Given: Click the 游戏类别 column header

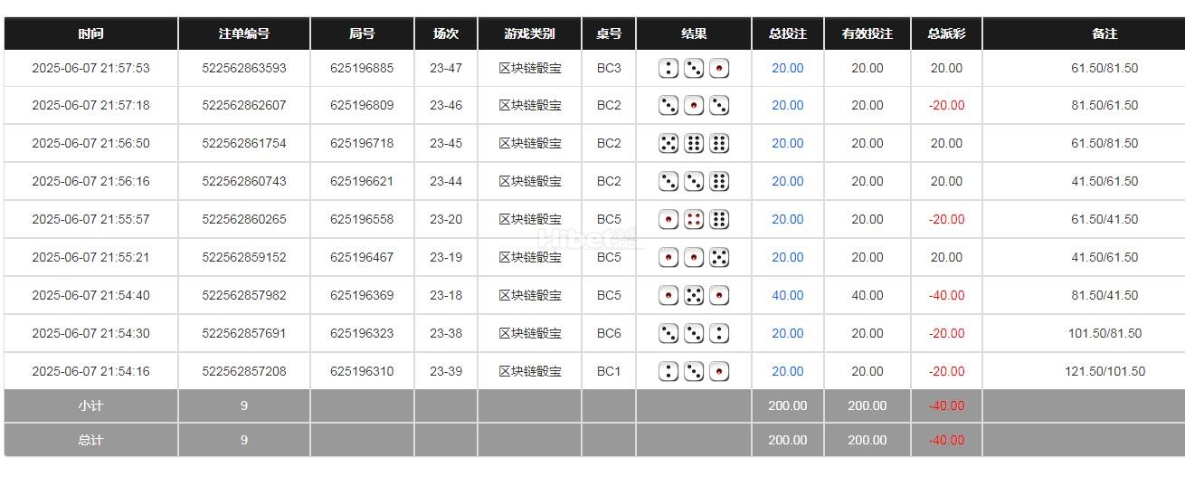Looking at the screenshot, I should pyautogui.click(x=529, y=33).
